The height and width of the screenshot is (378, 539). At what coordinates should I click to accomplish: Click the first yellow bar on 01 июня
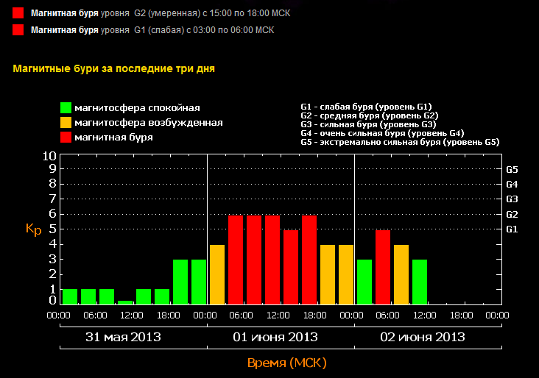pos(217,274)
